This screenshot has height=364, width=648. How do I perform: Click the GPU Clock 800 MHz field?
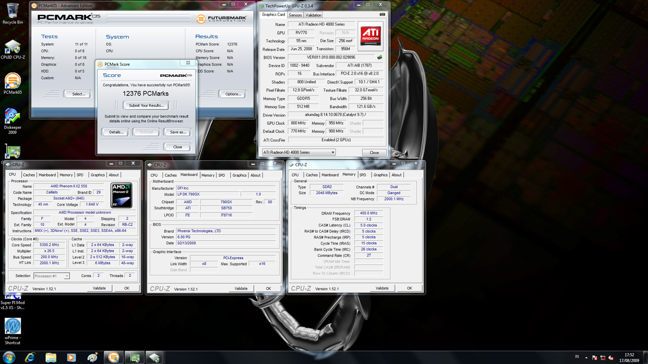(298, 123)
